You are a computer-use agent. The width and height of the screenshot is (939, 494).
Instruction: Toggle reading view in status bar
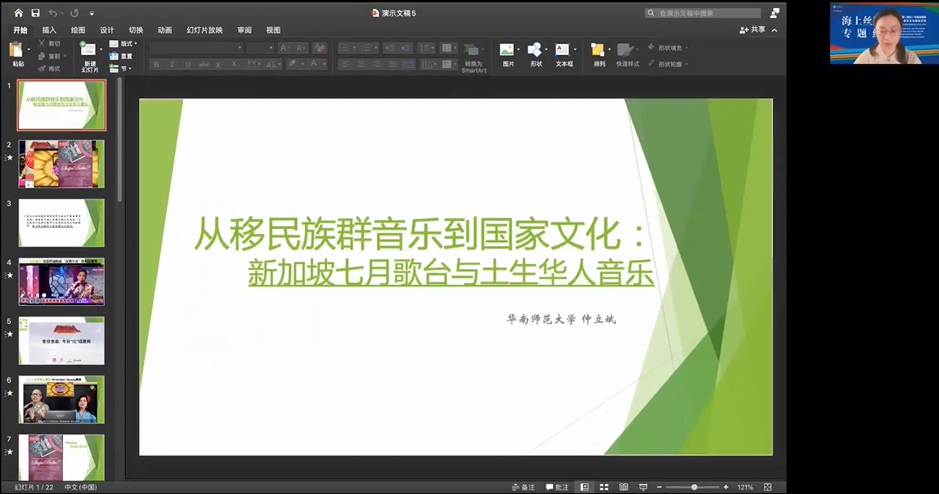click(623, 487)
